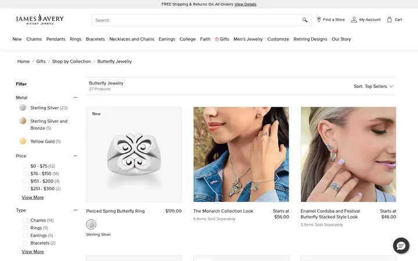
Task: Collapse the Metal filter section
Action: tap(75, 97)
